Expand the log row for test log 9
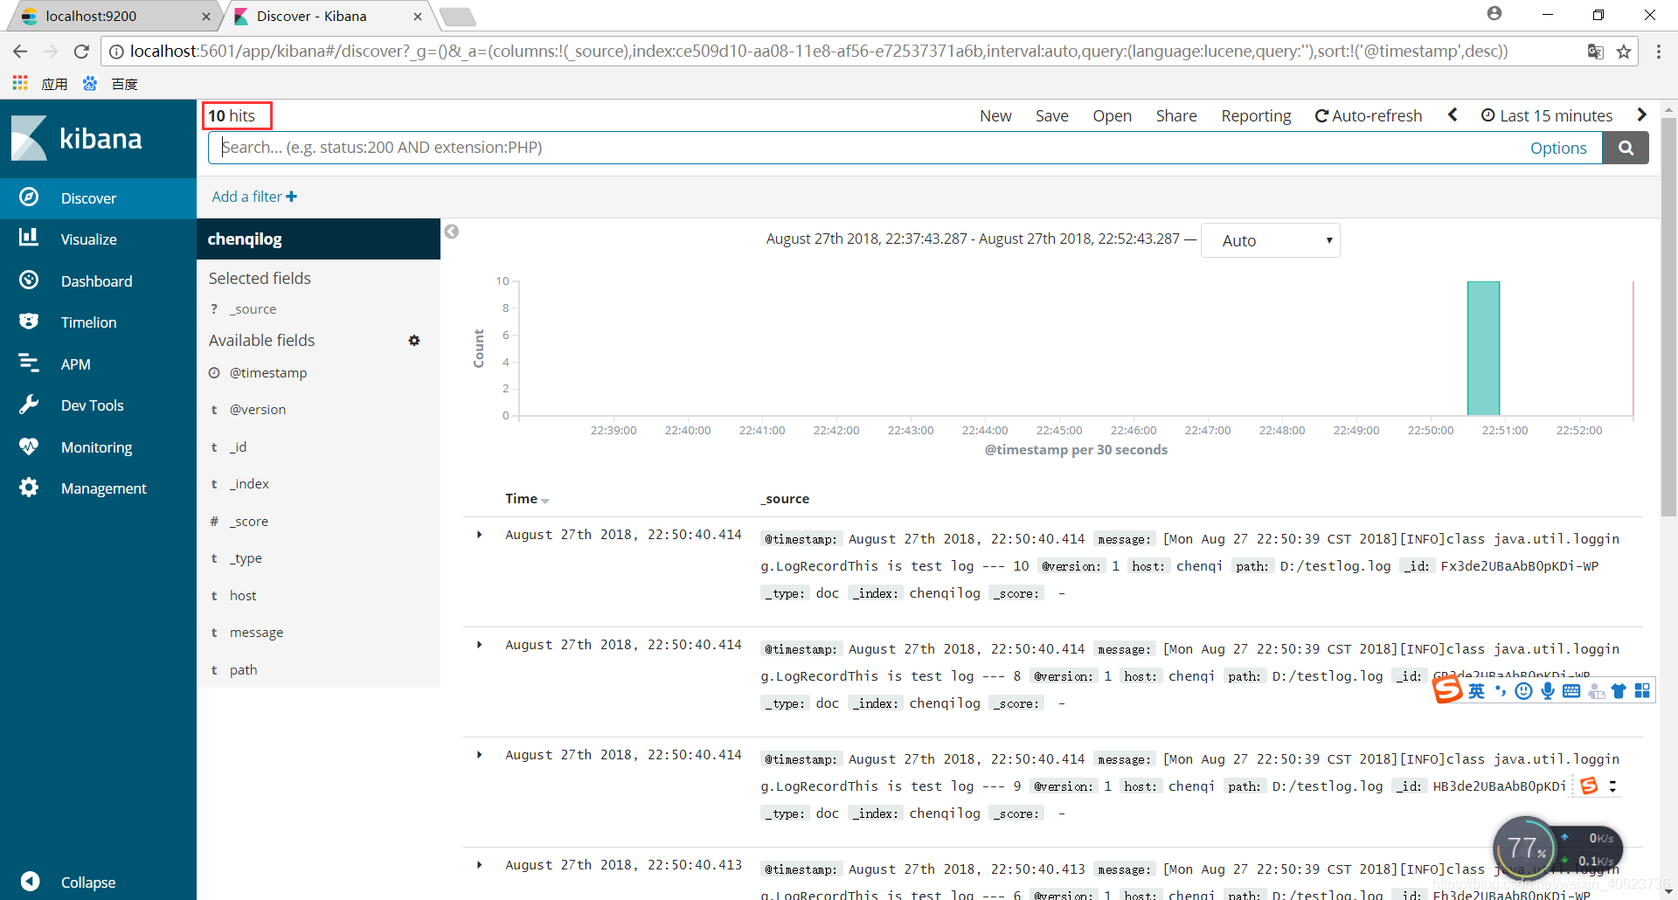The height and width of the screenshot is (900, 1678). tap(479, 755)
